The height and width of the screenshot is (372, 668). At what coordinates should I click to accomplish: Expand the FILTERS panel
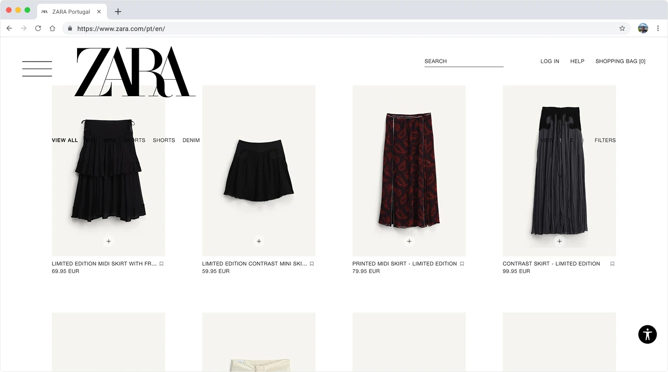click(x=605, y=140)
